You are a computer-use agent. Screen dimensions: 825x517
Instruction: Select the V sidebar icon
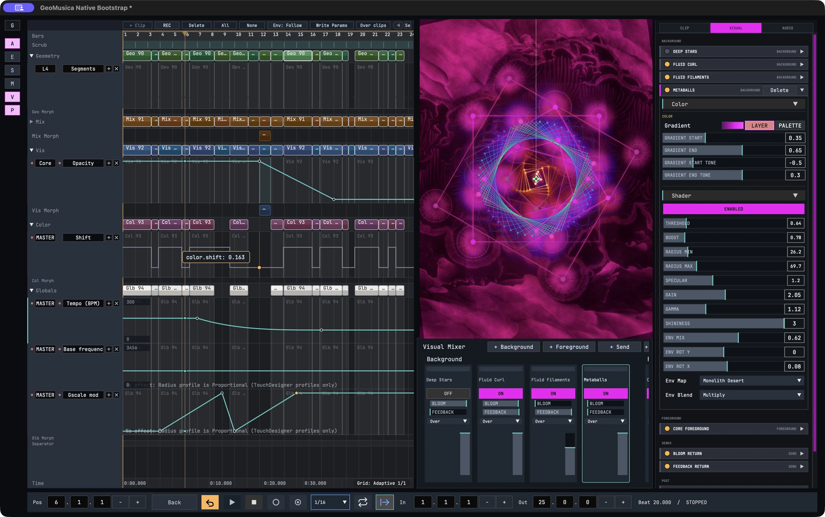[x=12, y=97]
